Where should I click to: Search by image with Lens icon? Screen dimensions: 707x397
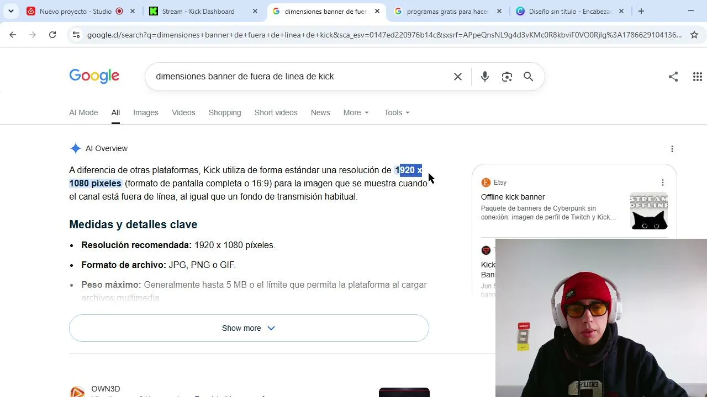click(x=507, y=77)
